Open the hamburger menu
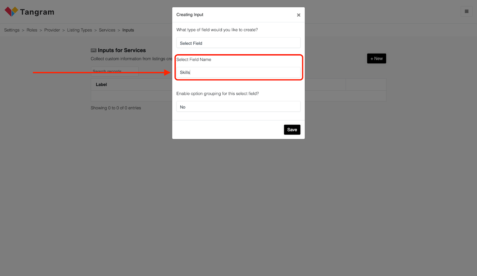 (467, 12)
